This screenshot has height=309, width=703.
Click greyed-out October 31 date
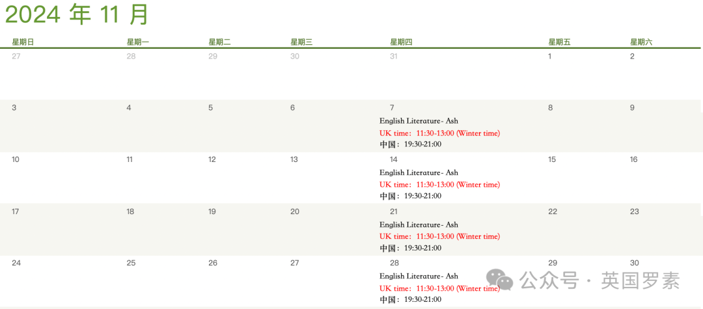393,57
